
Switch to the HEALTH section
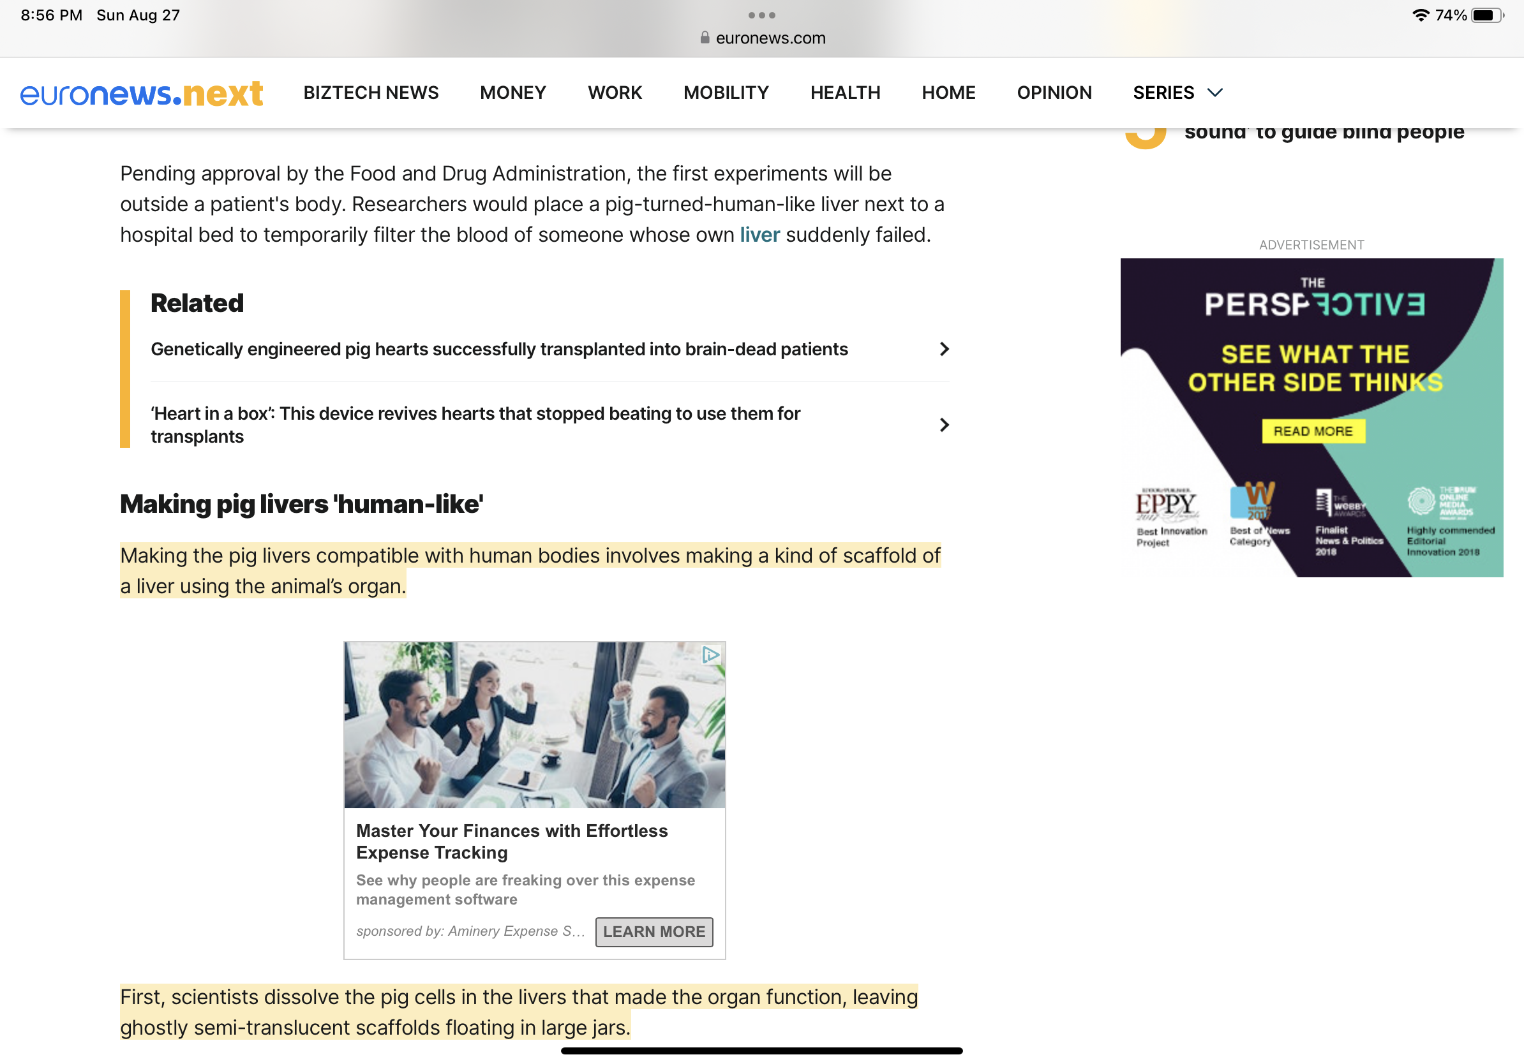click(x=845, y=93)
